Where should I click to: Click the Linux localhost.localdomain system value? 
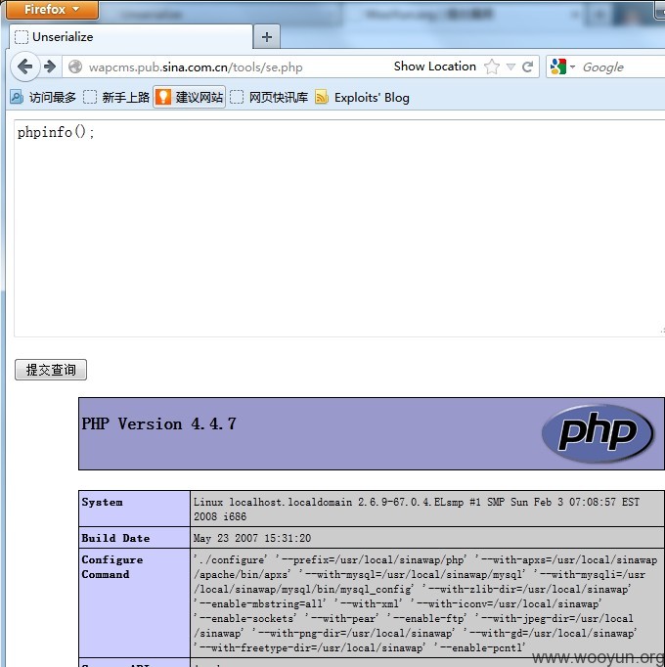417,510
